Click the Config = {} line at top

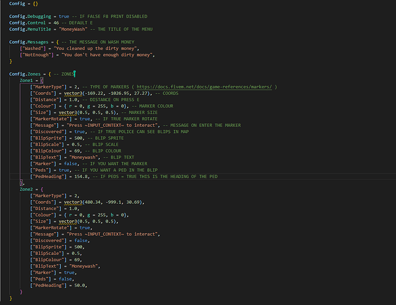tap(21, 3)
